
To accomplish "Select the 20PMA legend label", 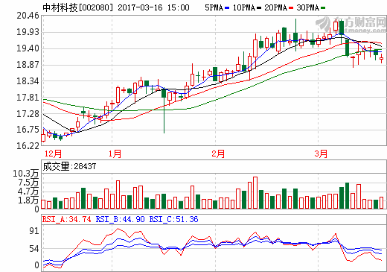I will click(275, 7).
